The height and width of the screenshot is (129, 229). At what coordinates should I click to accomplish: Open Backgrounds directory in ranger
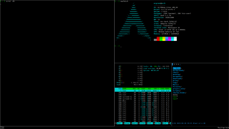[179, 70]
